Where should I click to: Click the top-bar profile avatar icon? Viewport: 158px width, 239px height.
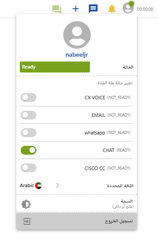pyautogui.click(x=128, y=7)
